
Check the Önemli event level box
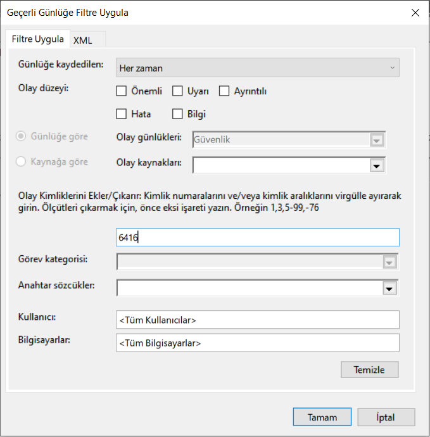coord(121,91)
